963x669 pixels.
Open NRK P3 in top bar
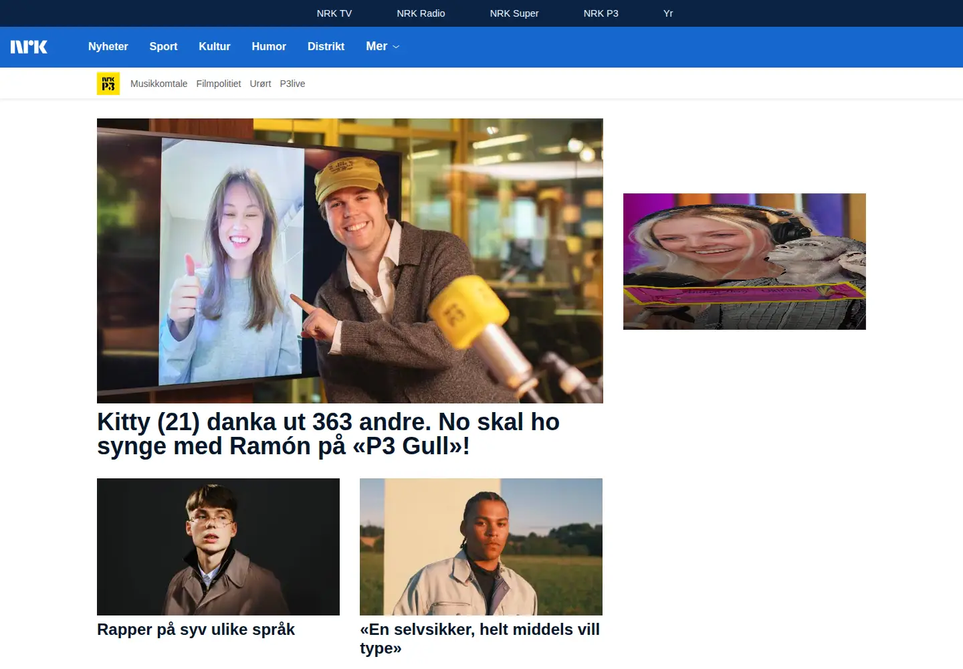pos(601,13)
